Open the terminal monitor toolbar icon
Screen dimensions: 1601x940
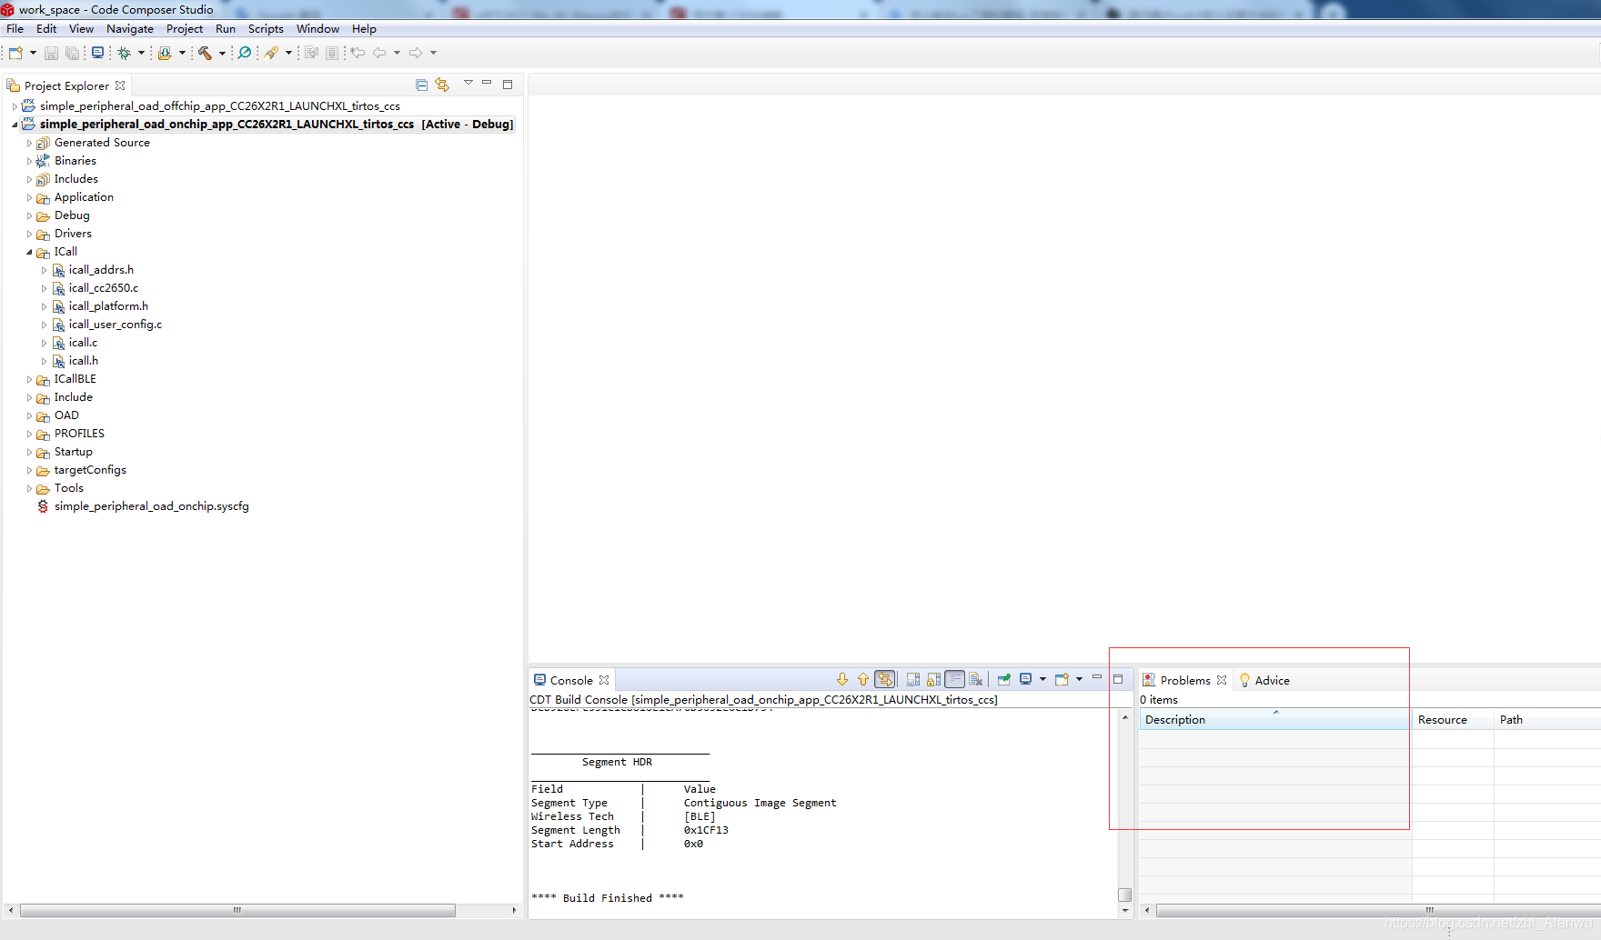tap(97, 53)
